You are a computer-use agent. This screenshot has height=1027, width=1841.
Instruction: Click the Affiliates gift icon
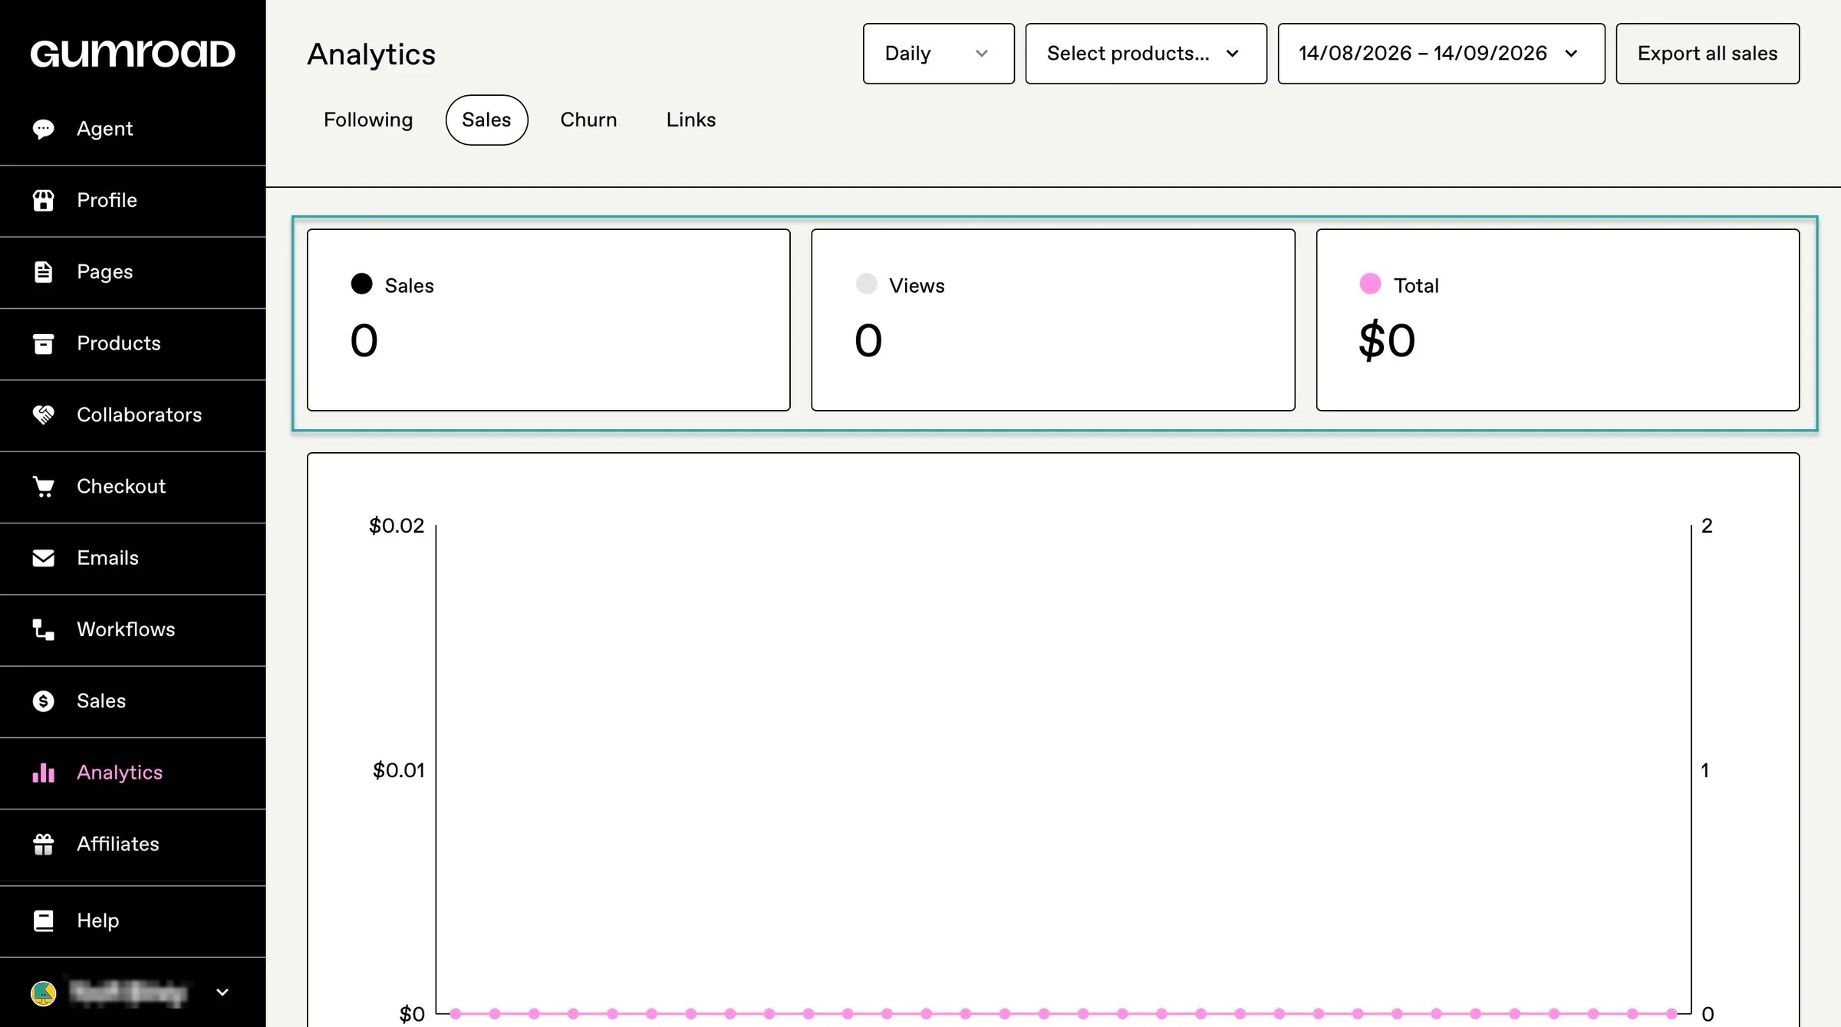pos(44,844)
